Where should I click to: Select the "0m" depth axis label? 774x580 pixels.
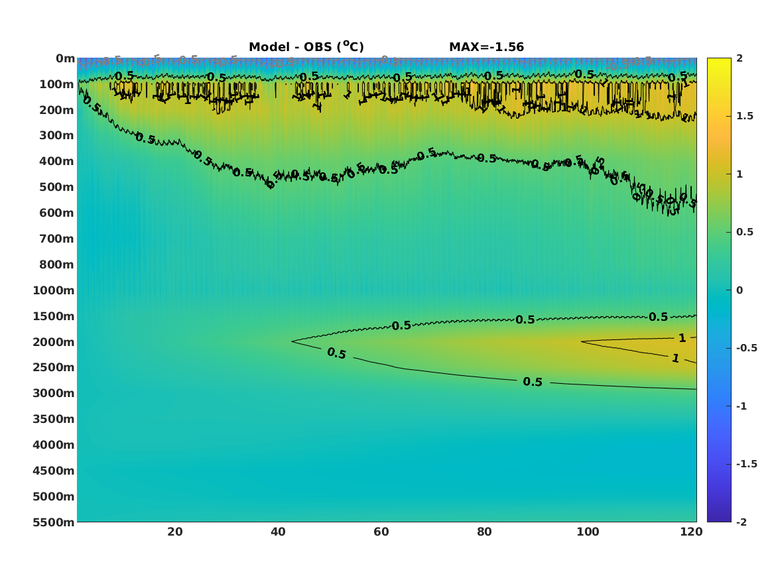point(65,59)
